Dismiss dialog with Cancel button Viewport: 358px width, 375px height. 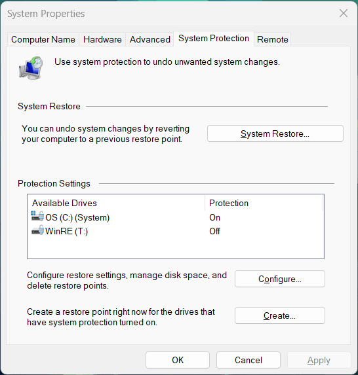pos(249,360)
